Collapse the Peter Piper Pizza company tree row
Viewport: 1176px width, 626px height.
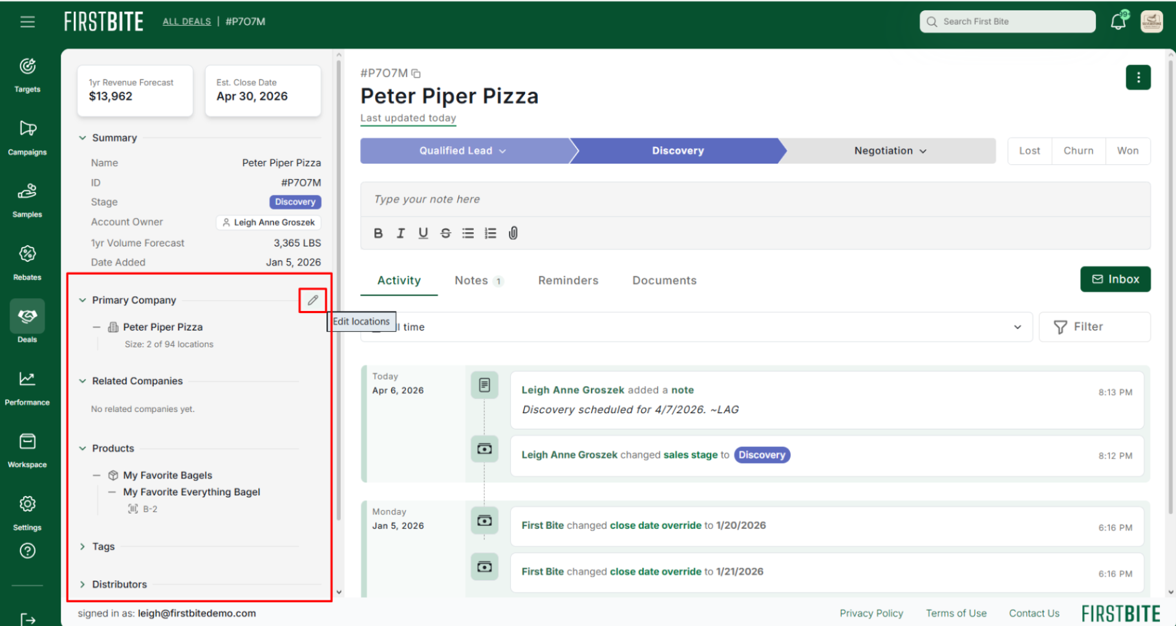(x=97, y=327)
